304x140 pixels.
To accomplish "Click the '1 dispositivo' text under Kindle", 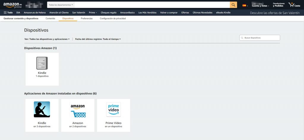I will click(42, 76).
